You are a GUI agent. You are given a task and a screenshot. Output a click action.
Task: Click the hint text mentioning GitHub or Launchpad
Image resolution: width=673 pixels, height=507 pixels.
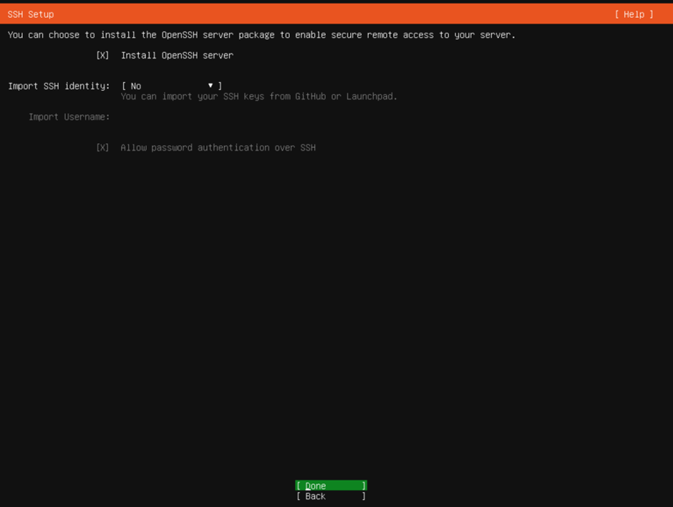[x=258, y=97]
